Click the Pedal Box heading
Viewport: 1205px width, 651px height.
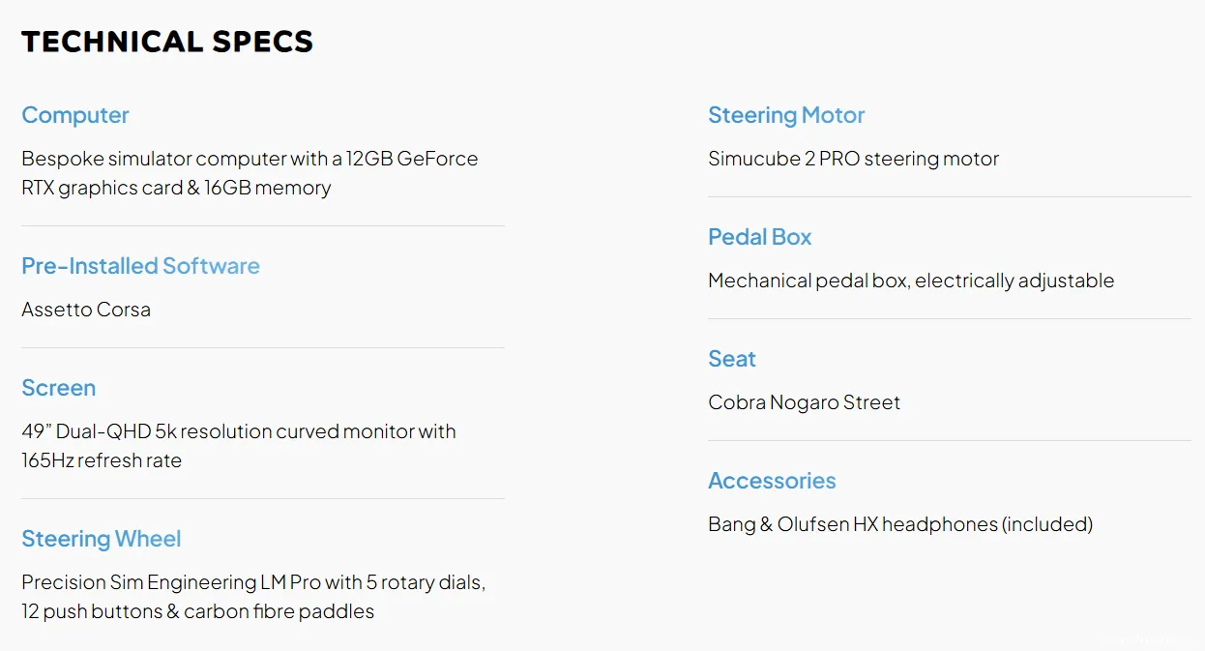pyautogui.click(x=760, y=237)
